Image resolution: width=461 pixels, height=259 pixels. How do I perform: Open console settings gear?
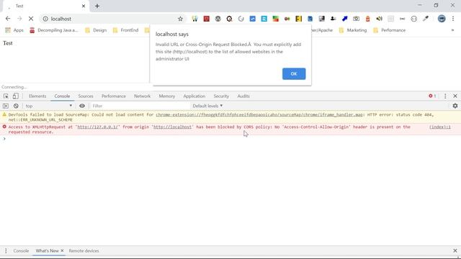[455, 106]
